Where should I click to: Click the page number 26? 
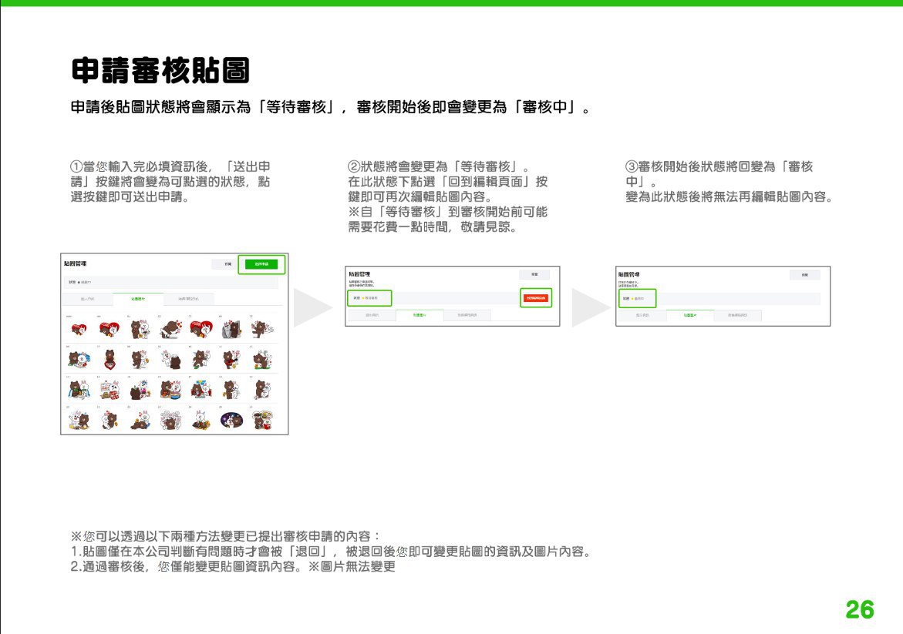tap(860, 610)
